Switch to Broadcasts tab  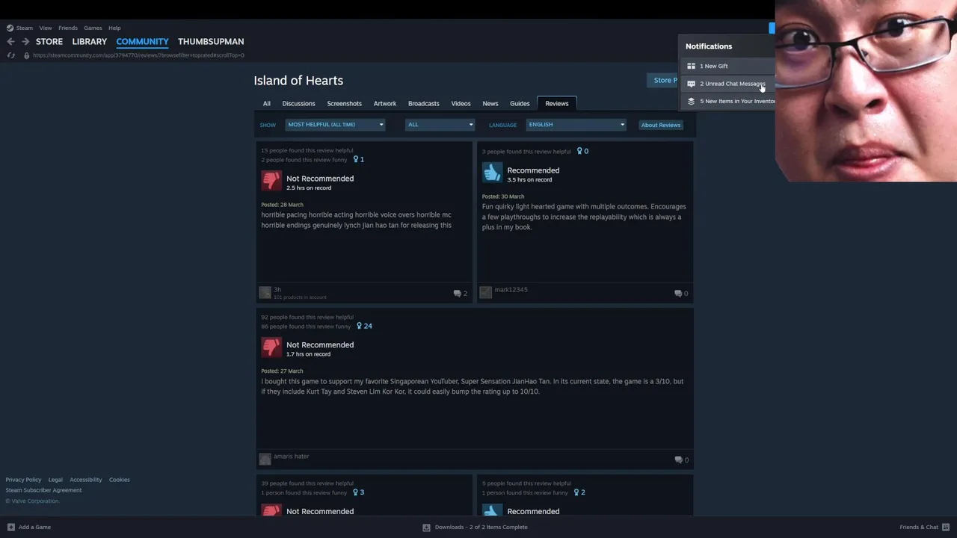(424, 104)
